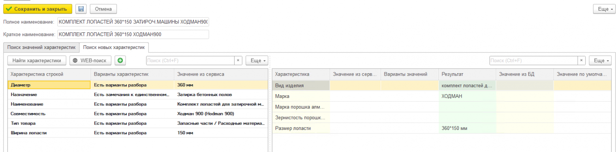Sort by 'Характеристика строкой' column header

click(49, 74)
